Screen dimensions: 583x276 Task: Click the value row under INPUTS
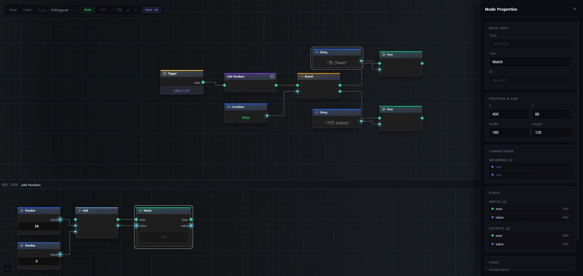[530, 217]
